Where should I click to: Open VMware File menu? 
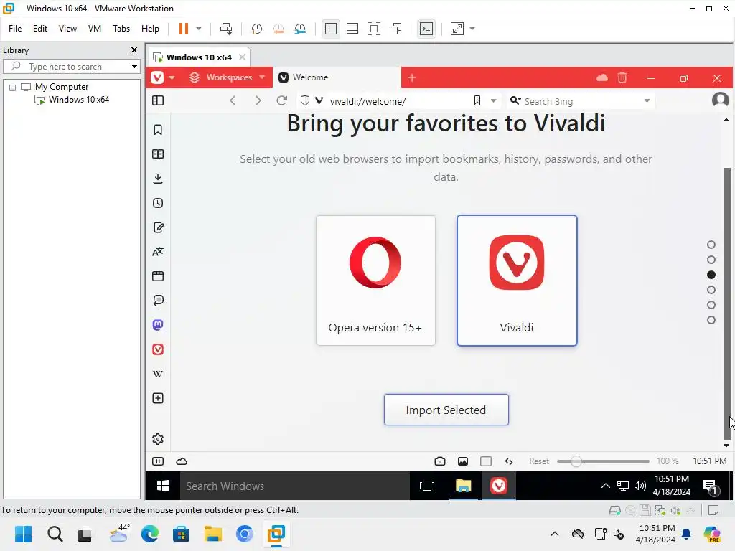(x=15, y=29)
